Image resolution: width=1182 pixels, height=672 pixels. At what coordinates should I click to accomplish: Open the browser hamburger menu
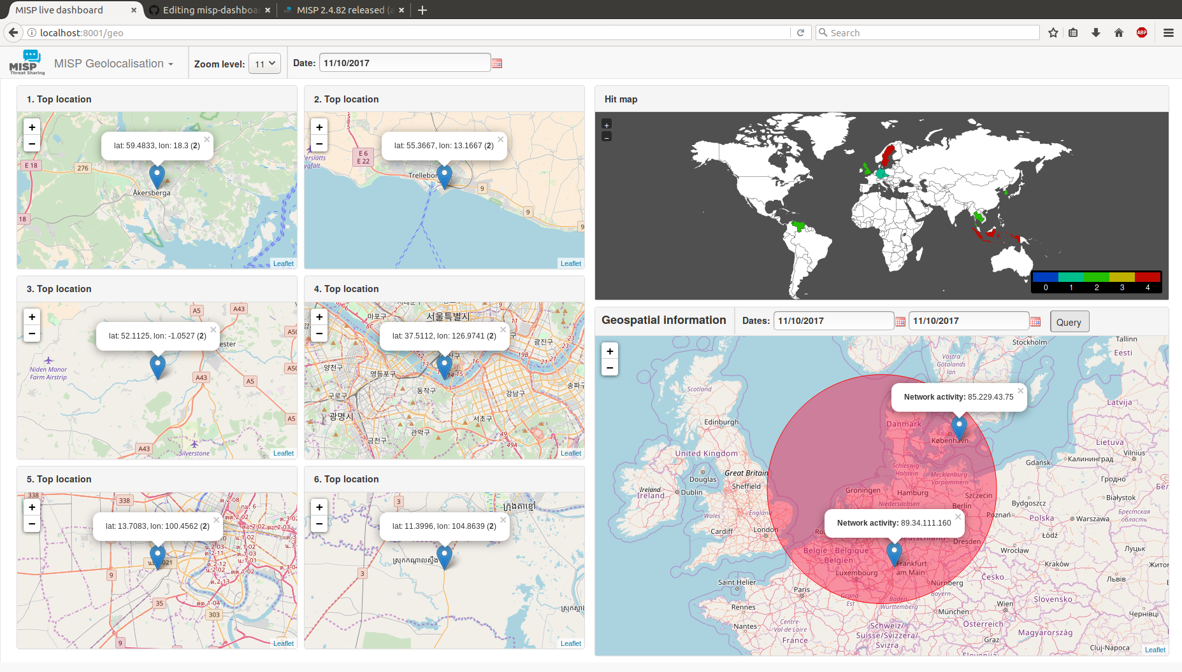click(x=1168, y=32)
